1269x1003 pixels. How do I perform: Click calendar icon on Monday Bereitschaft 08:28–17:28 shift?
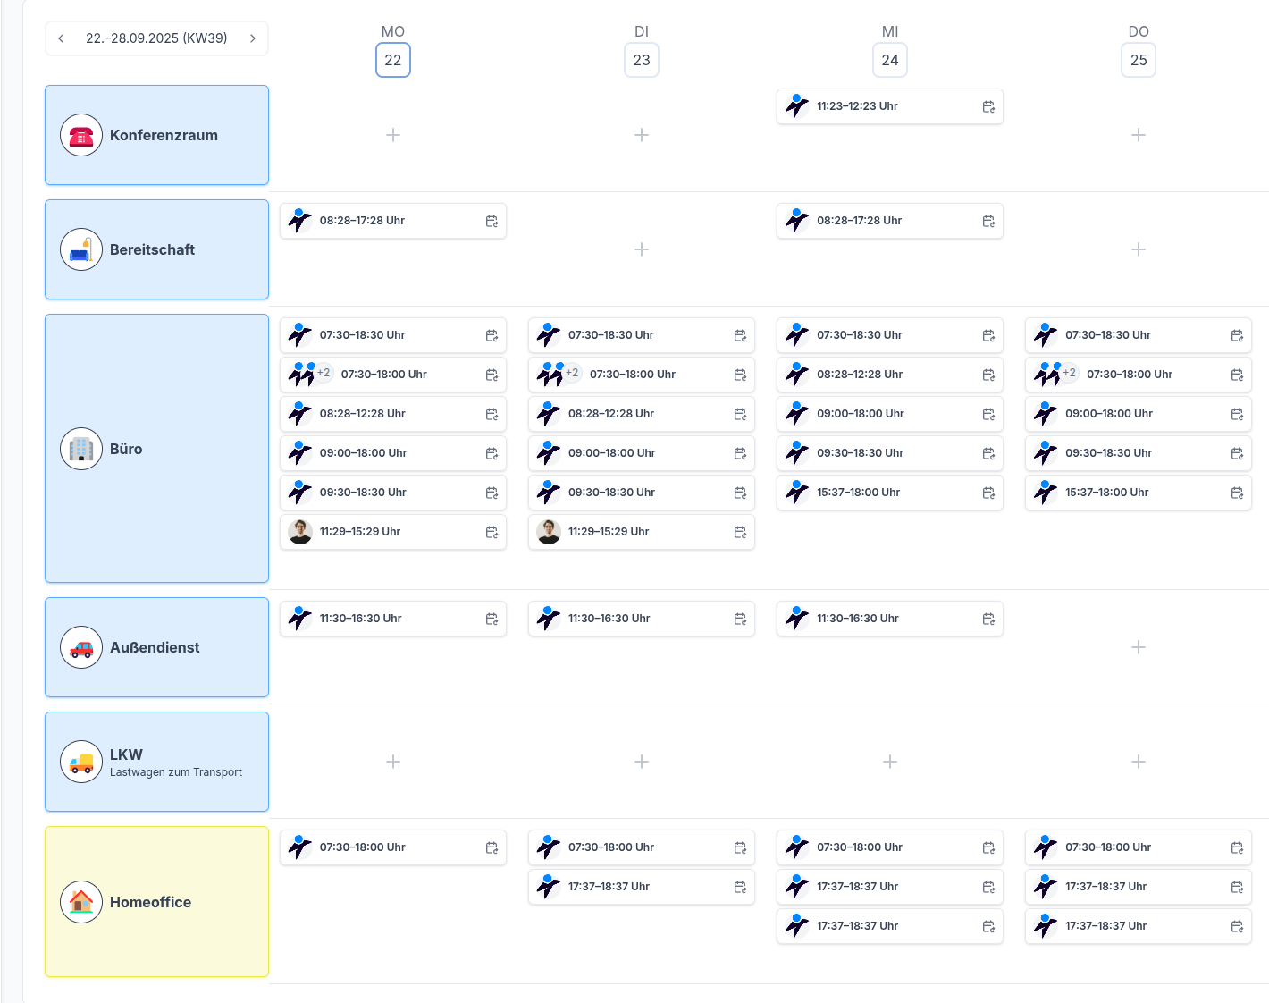click(492, 221)
